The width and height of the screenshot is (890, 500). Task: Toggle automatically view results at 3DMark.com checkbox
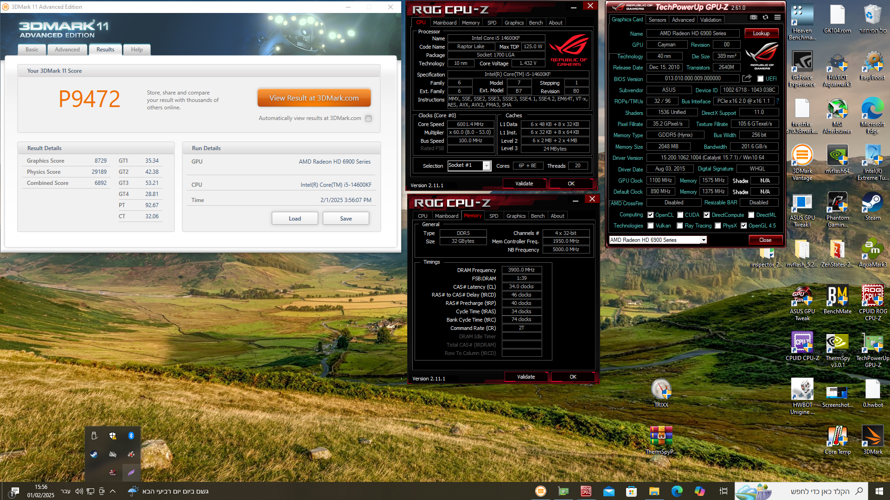(x=369, y=118)
